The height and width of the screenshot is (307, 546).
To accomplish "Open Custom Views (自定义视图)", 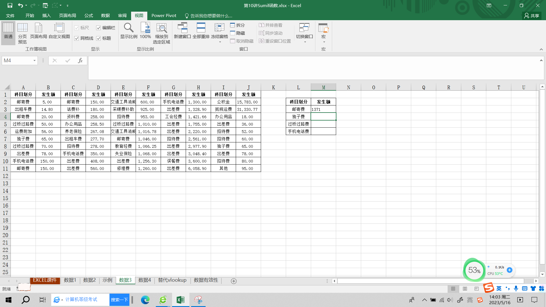I will pyautogui.click(x=59, y=31).
